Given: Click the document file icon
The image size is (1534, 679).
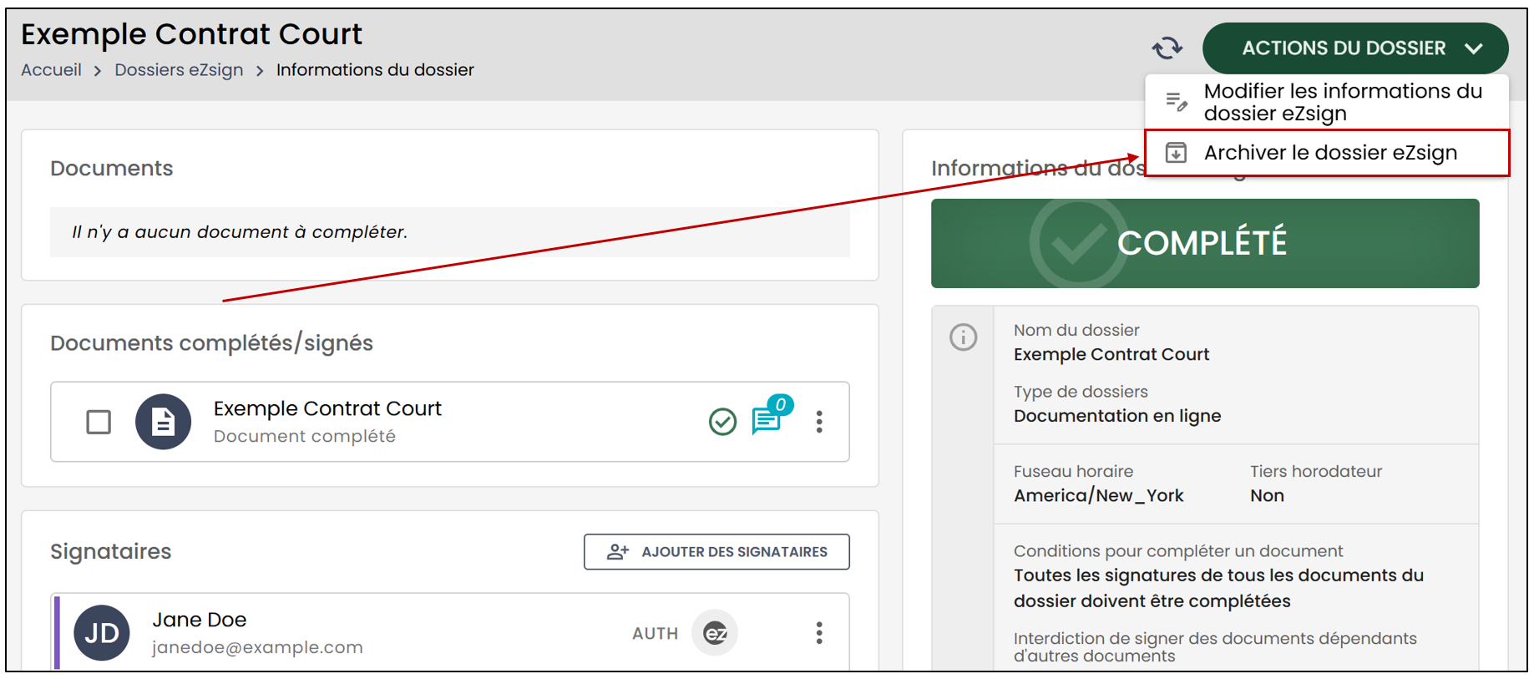Looking at the screenshot, I should (163, 422).
